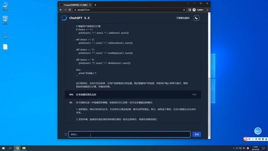Open the Sogou soft keyboard icon
Image resolution: width=268 pixels, height=151 pixels.
click(x=260, y=139)
